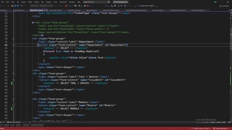Open the Debug menu
The width and height of the screenshot is (232, 130).
tap(36, 2)
